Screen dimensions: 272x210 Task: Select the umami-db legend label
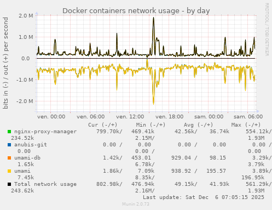[27, 158]
